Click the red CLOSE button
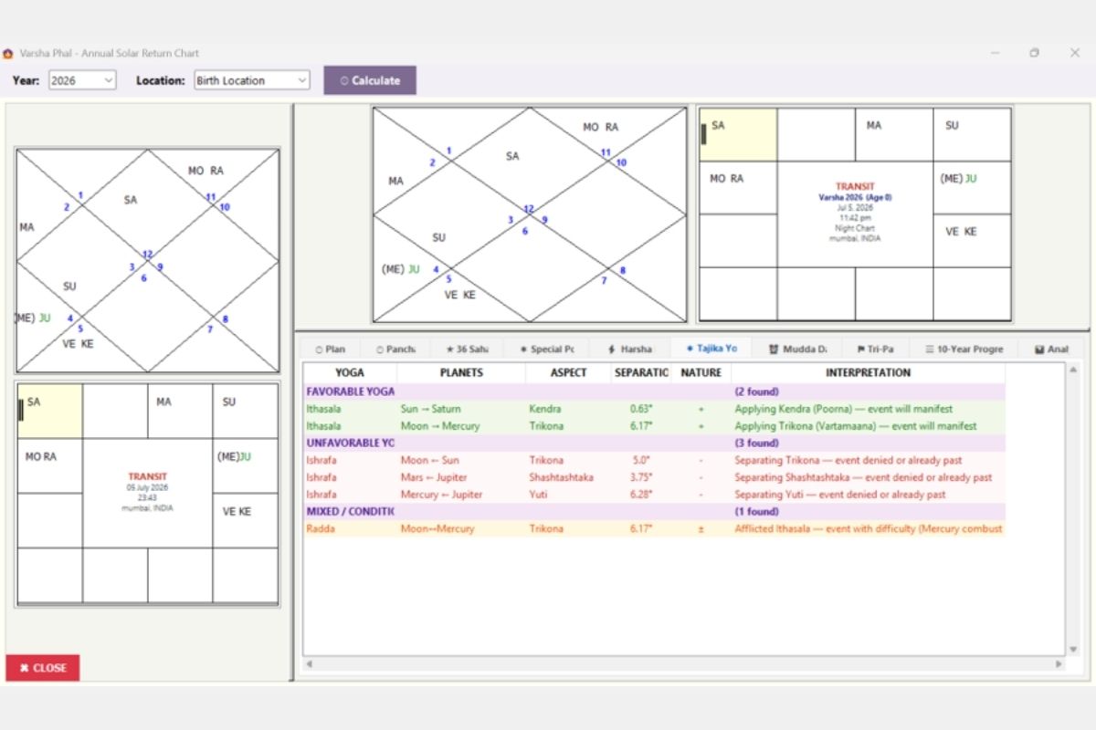 (x=43, y=667)
